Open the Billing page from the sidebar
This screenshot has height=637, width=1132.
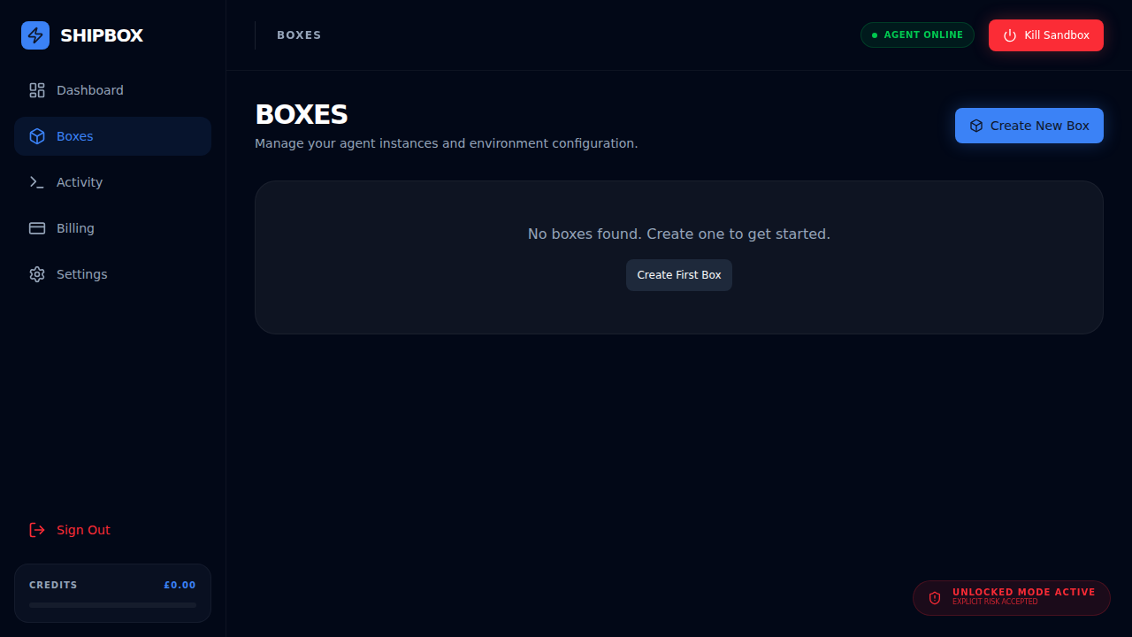(x=75, y=227)
